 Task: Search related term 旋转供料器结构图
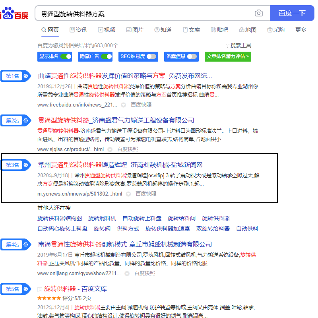[60, 218]
